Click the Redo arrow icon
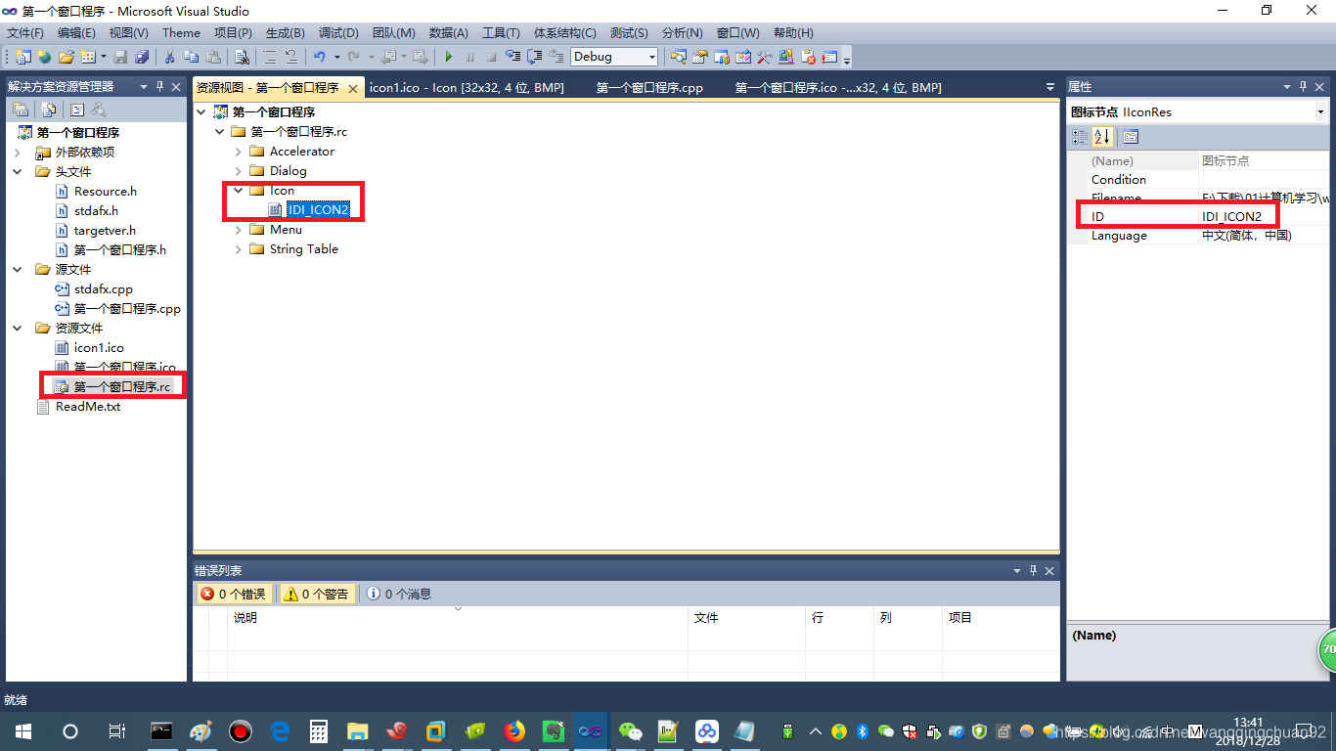This screenshot has width=1336, height=751. click(x=353, y=57)
